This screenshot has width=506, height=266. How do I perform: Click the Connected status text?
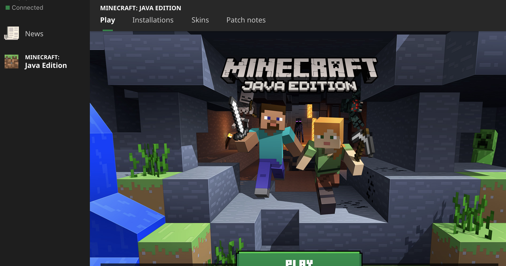pos(27,8)
